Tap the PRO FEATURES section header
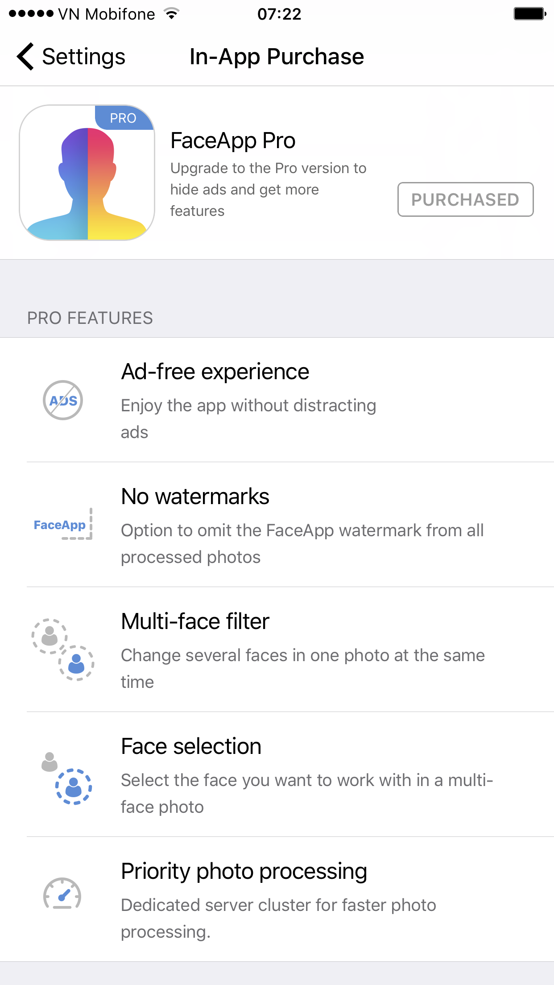This screenshot has height=985, width=554. [x=90, y=318]
